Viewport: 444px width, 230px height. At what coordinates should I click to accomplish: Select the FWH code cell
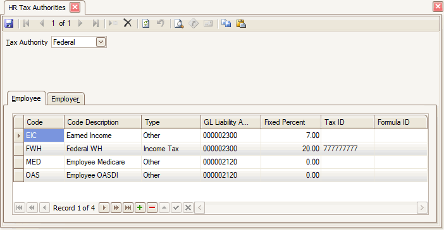coord(44,149)
